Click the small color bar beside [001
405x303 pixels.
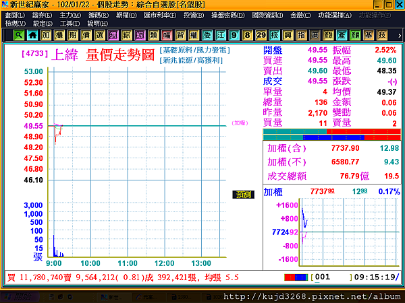296,277
